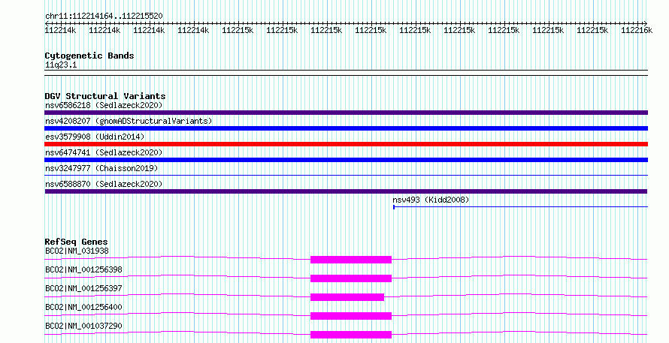Click the NM_001256398 magenta exon block
Screen dimensions: 669x343
(x=351, y=278)
